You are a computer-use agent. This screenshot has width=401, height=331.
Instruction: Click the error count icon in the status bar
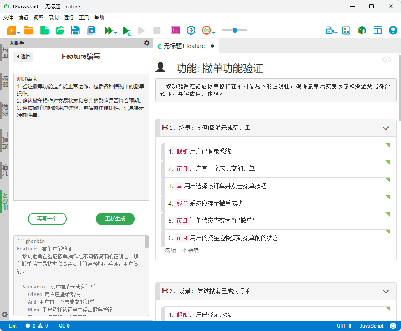28,326
